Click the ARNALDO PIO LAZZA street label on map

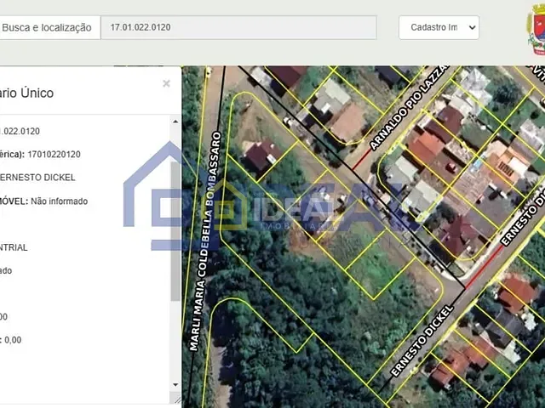409,108
